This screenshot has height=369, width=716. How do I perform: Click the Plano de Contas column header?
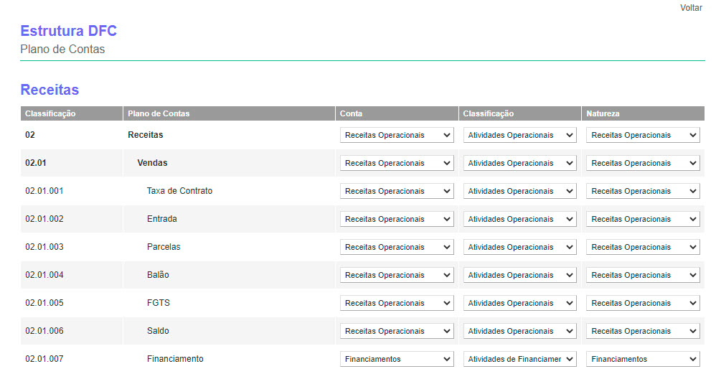tap(159, 113)
